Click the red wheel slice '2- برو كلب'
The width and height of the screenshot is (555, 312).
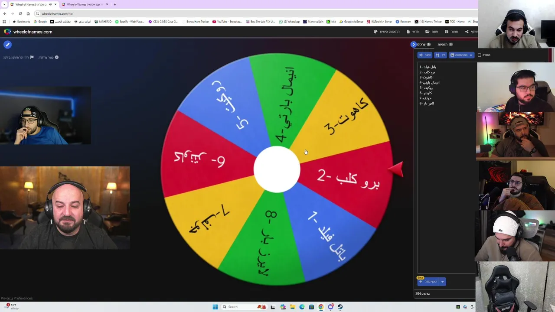click(349, 180)
